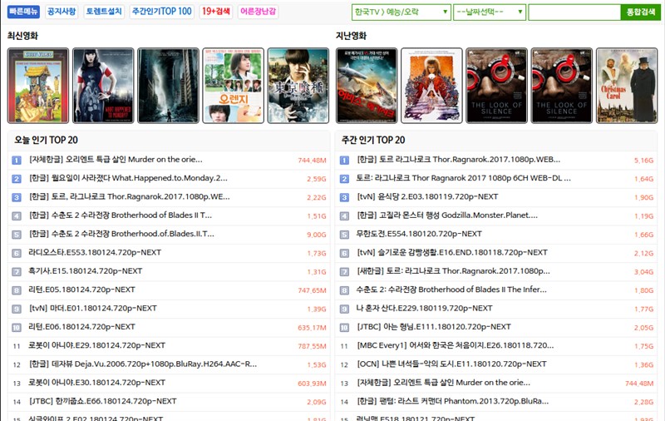
Task: Open the Labyrinth fantasy movie poster
Action: (431, 86)
